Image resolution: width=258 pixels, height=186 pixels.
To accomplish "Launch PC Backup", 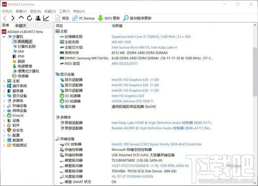I will coord(84,18).
